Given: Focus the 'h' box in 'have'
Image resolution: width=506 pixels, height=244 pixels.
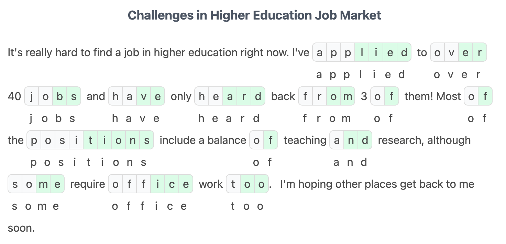Looking at the screenshot, I should point(115,96).
